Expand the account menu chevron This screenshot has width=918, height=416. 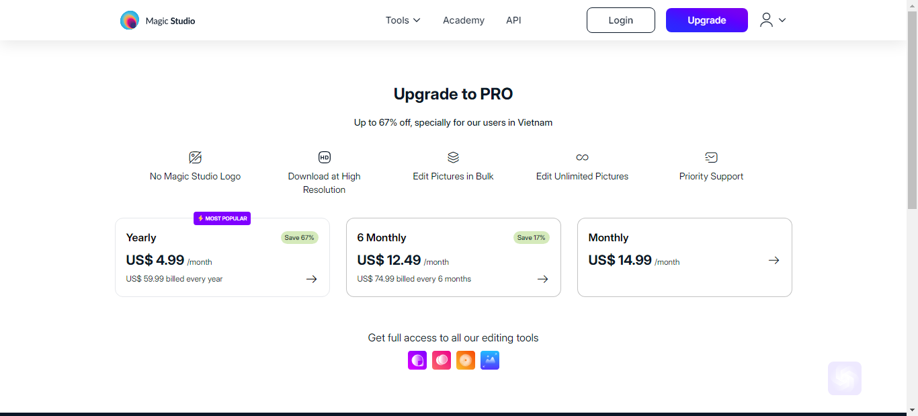782,20
